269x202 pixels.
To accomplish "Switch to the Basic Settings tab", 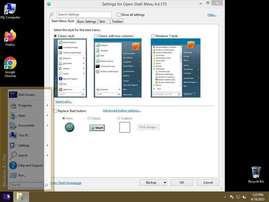I will point(87,22).
